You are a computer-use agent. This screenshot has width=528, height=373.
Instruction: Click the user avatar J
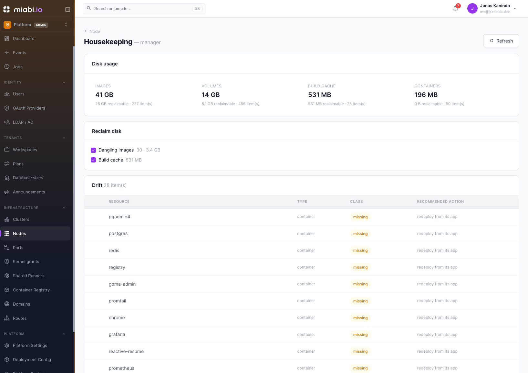[x=472, y=9]
